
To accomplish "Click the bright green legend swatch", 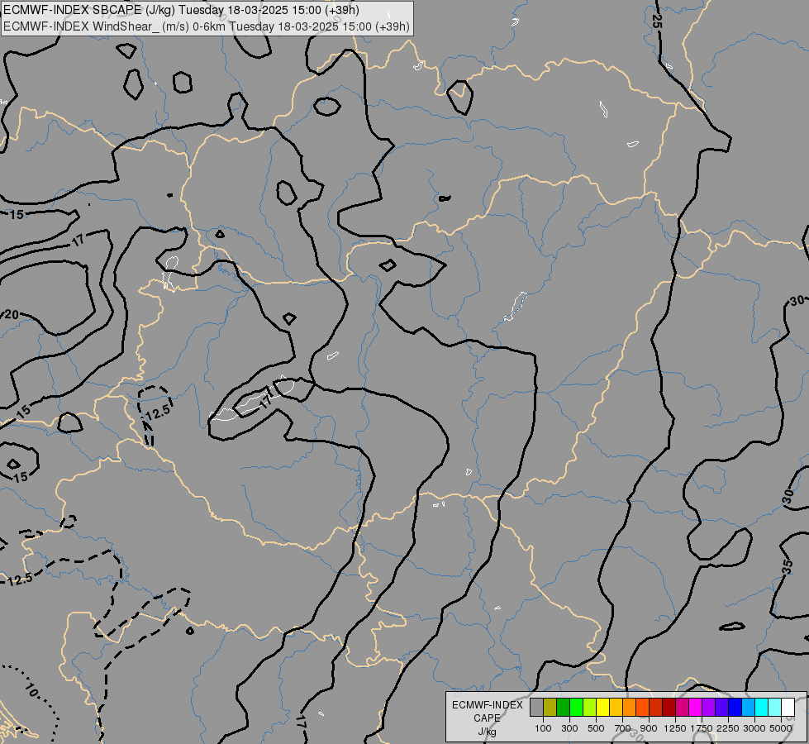I will click(x=576, y=708).
